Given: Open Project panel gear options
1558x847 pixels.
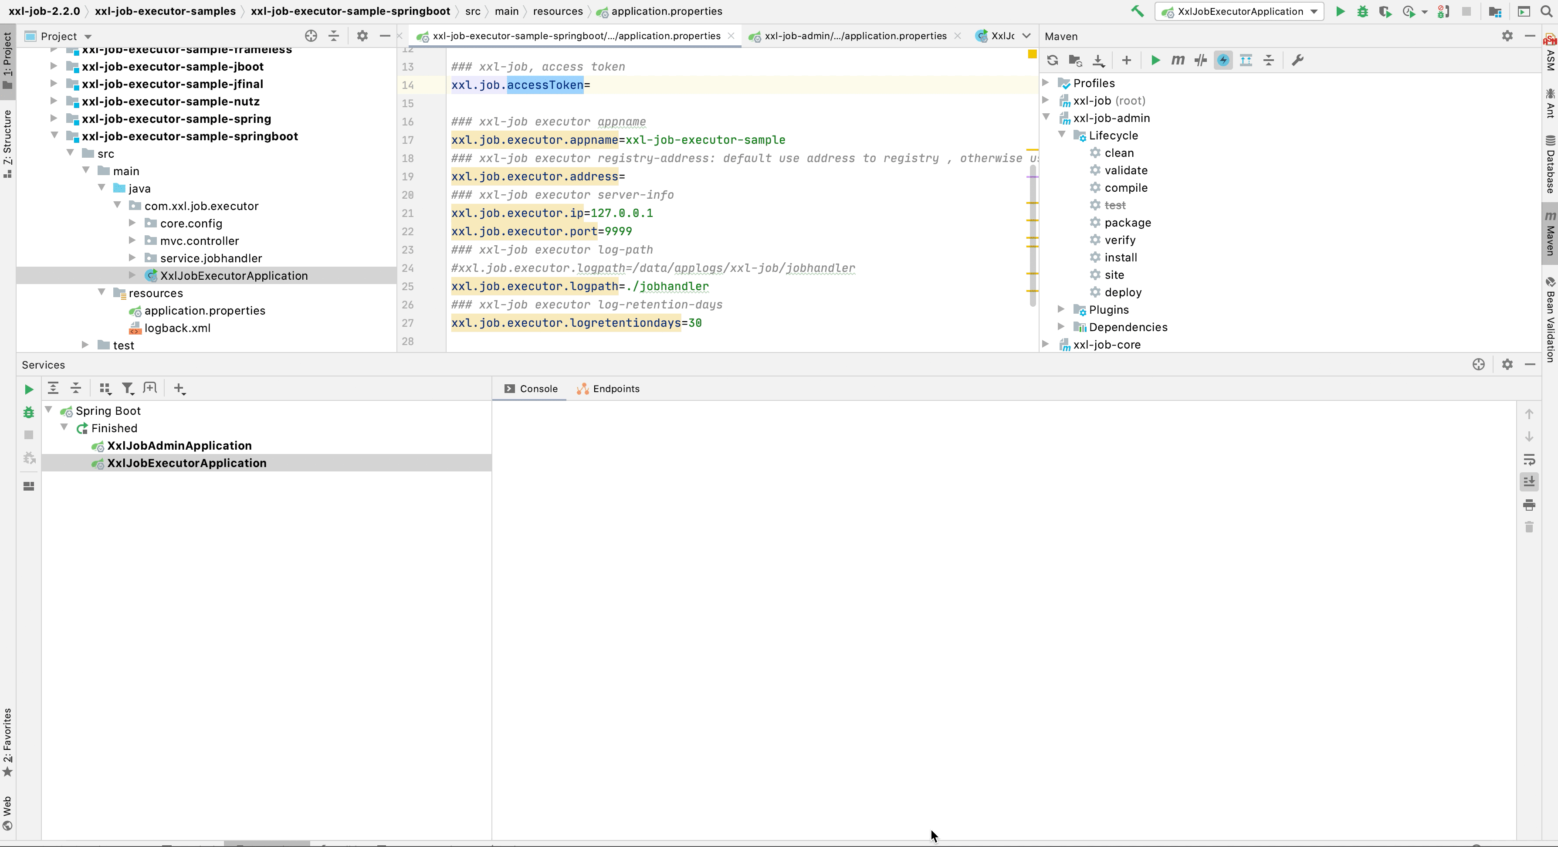Looking at the screenshot, I should [362, 36].
